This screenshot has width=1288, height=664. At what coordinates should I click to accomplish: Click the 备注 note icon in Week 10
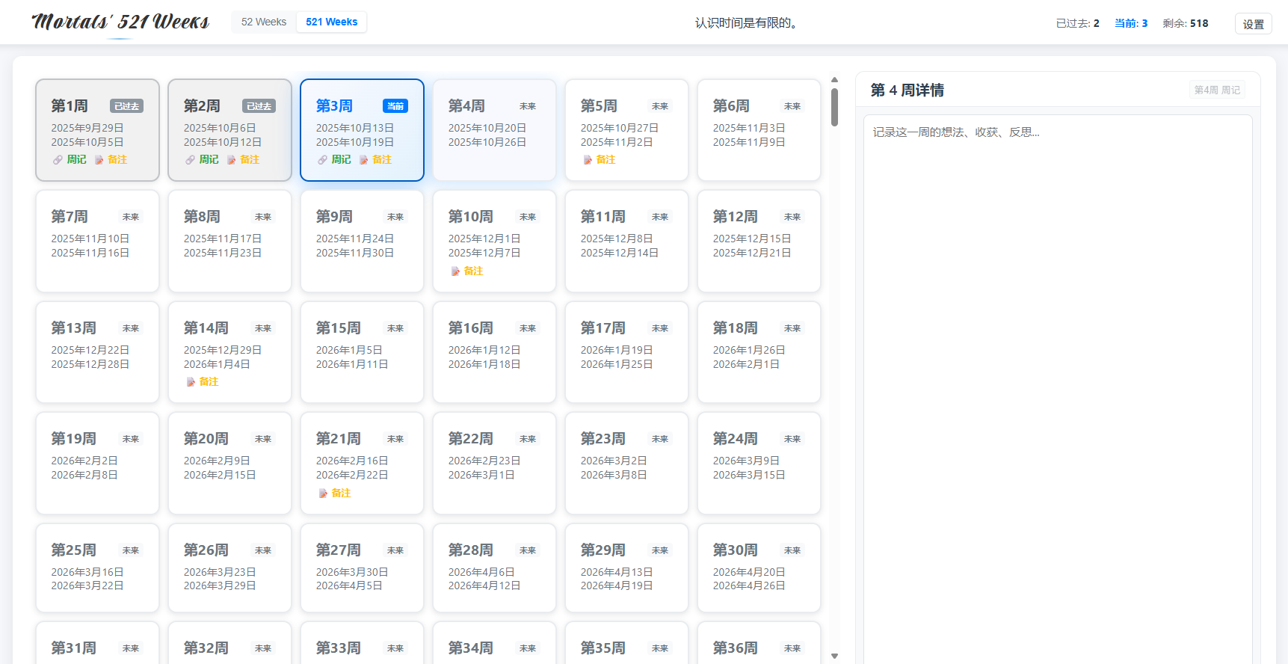click(x=455, y=271)
